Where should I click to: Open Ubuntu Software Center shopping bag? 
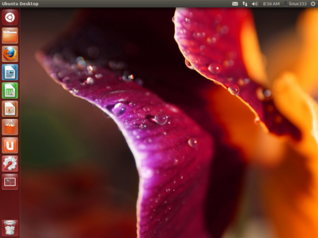click(x=10, y=127)
